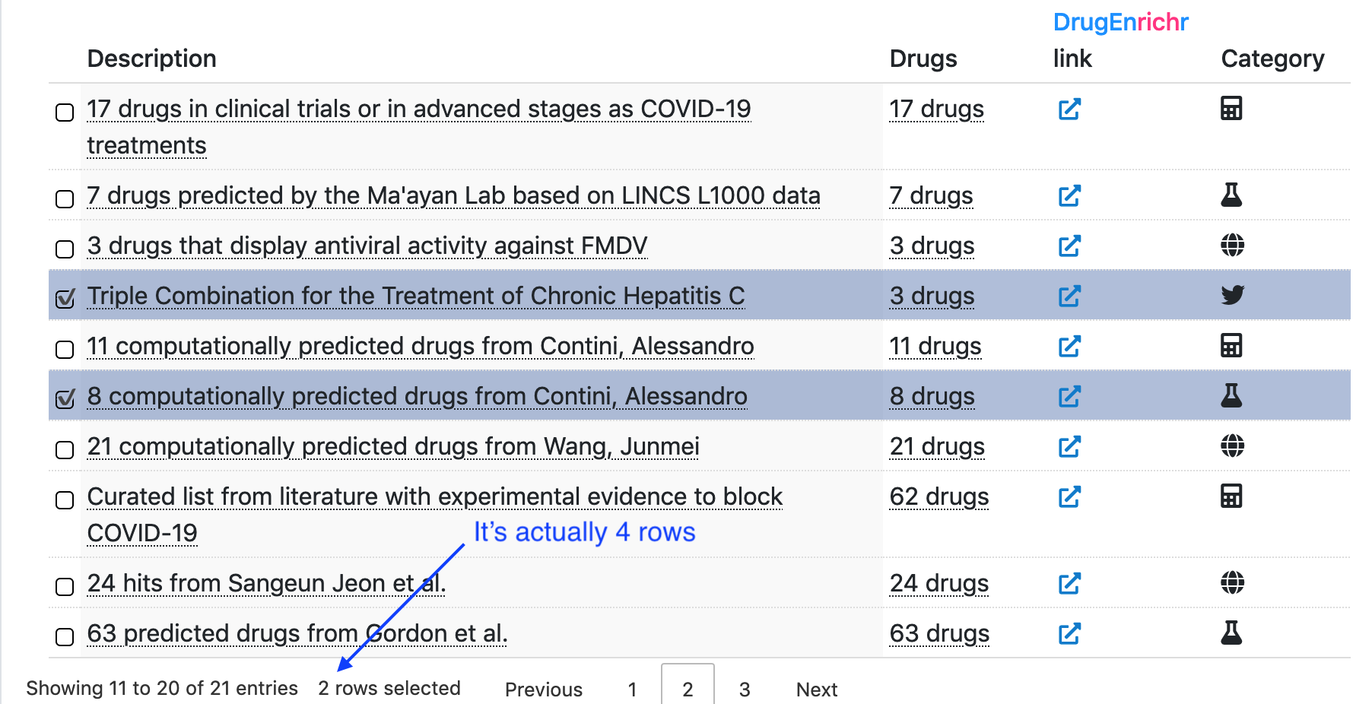Screen dimensions: 1372x704
Task: Open the 7 drugs link in Drugs column
Action: (931, 195)
